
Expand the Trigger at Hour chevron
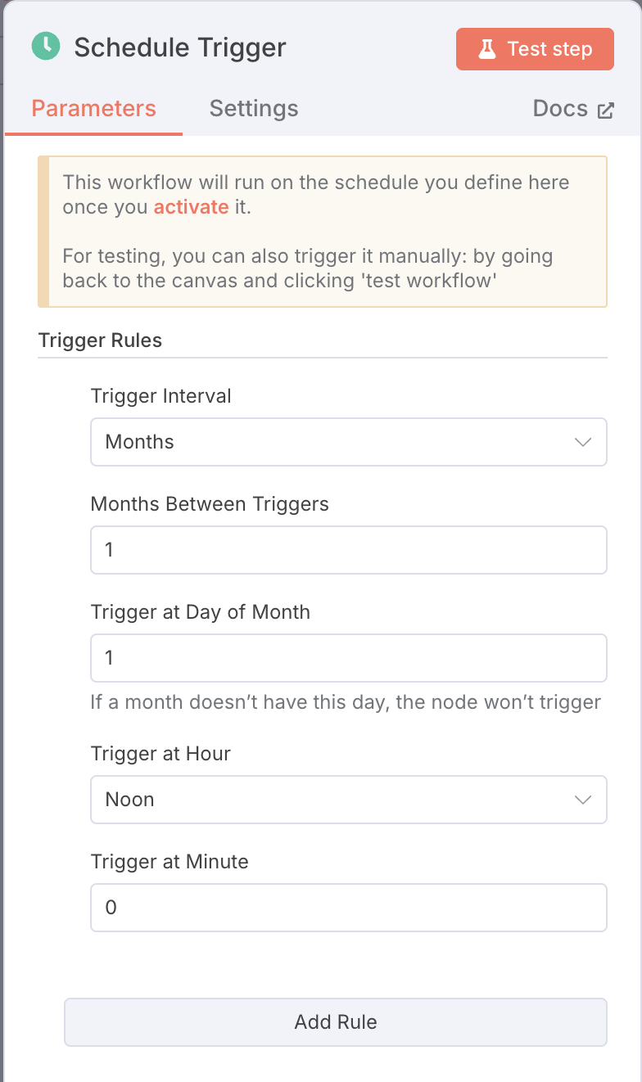coord(583,800)
